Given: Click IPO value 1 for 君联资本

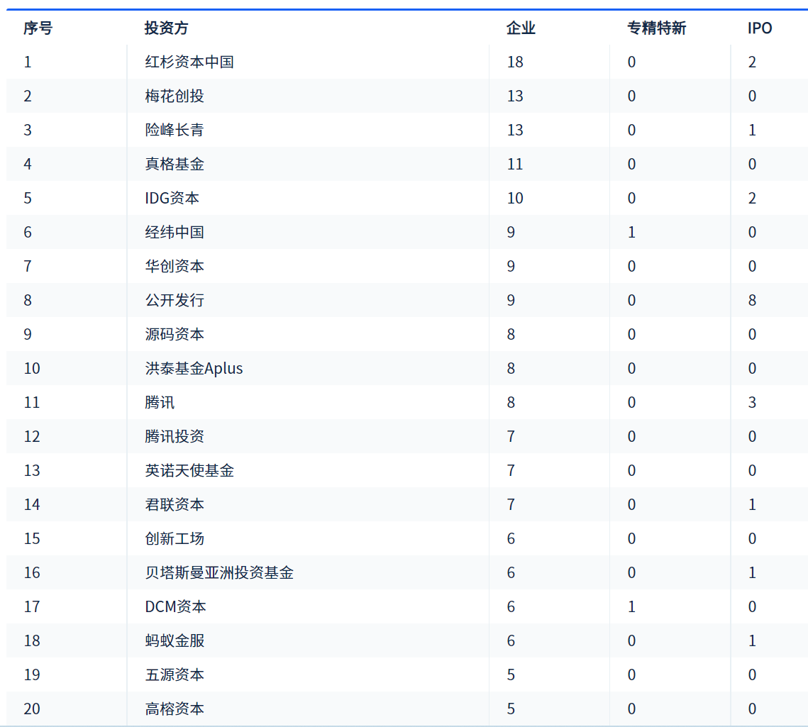Looking at the screenshot, I should click(x=753, y=504).
